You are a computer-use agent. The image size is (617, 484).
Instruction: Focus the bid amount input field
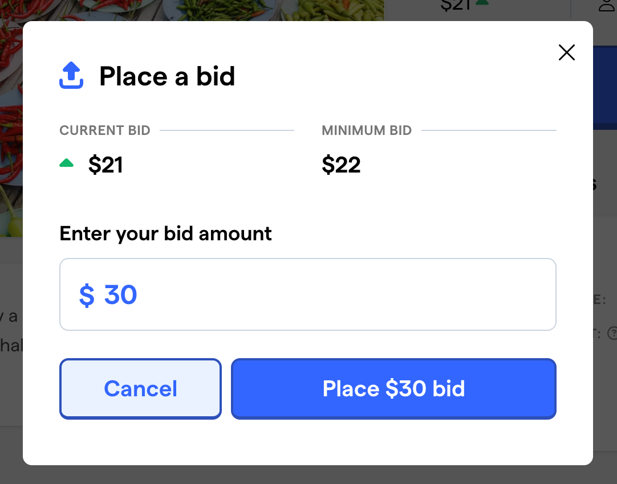tap(308, 294)
